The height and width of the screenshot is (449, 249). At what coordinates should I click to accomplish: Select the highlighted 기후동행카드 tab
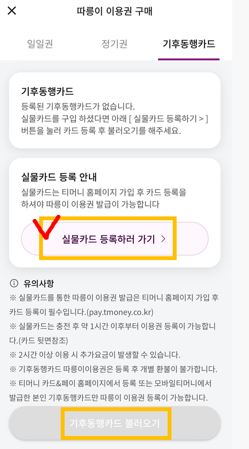(x=189, y=44)
